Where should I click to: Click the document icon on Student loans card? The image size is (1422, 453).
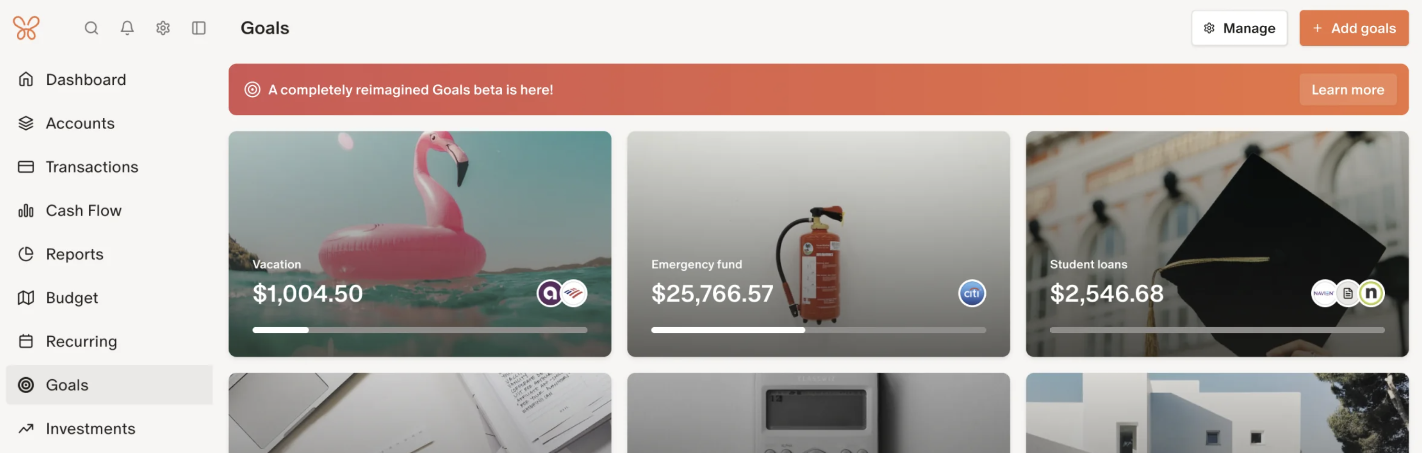point(1347,293)
